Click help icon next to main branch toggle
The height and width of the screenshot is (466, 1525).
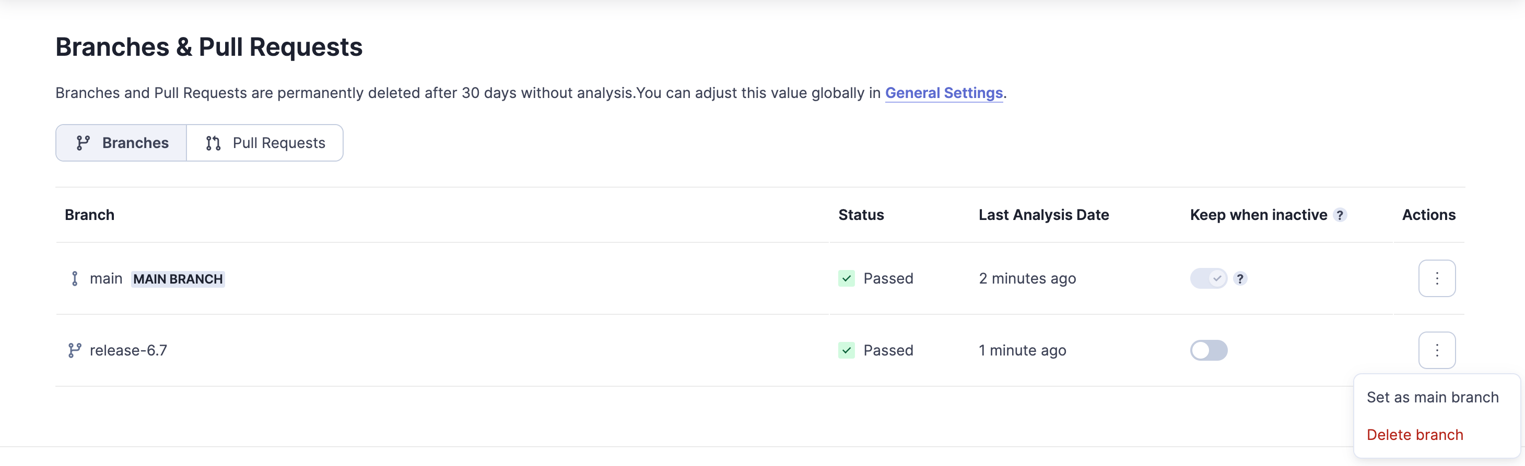pyautogui.click(x=1240, y=279)
